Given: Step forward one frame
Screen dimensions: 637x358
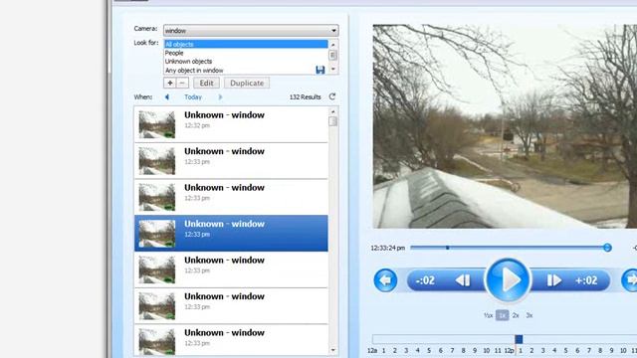Looking at the screenshot, I should pos(554,280).
